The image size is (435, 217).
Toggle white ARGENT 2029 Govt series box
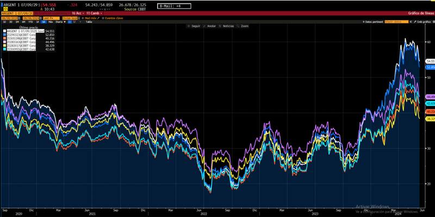point(5,32)
